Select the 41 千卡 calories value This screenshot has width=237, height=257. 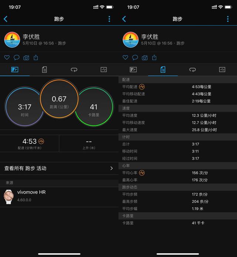click(198, 223)
